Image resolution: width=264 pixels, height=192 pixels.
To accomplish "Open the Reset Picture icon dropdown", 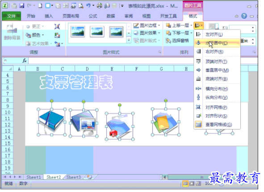I will tap(62, 44).
